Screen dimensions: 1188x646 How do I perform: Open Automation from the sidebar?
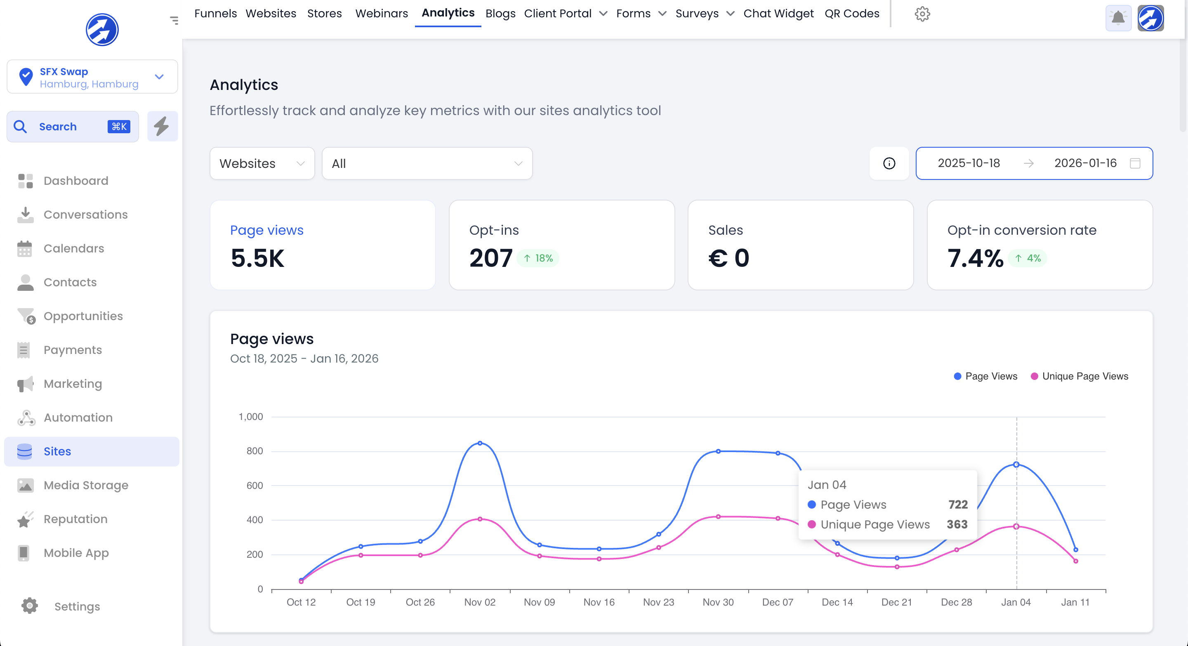pyautogui.click(x=78, y=417)
